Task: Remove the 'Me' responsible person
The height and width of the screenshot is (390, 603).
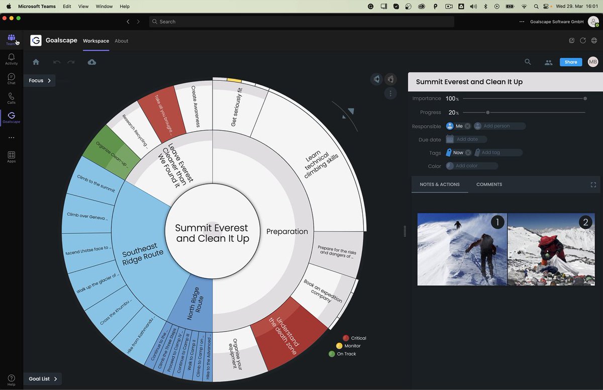Action: coord(467,126)
